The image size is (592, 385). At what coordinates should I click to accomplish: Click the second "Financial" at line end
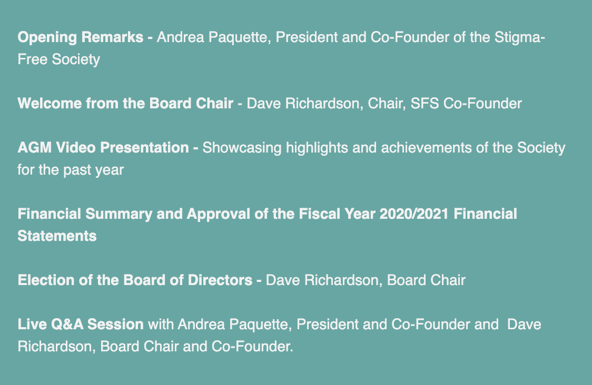point(485,214)
